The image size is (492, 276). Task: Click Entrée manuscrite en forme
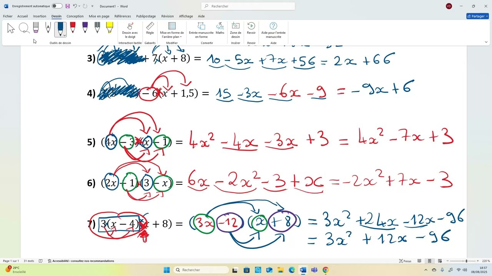[x=201, y=30]
